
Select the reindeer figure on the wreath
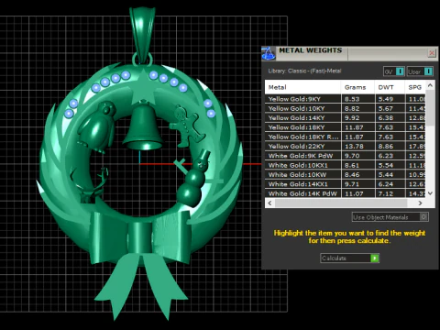(x=89, y=186)
